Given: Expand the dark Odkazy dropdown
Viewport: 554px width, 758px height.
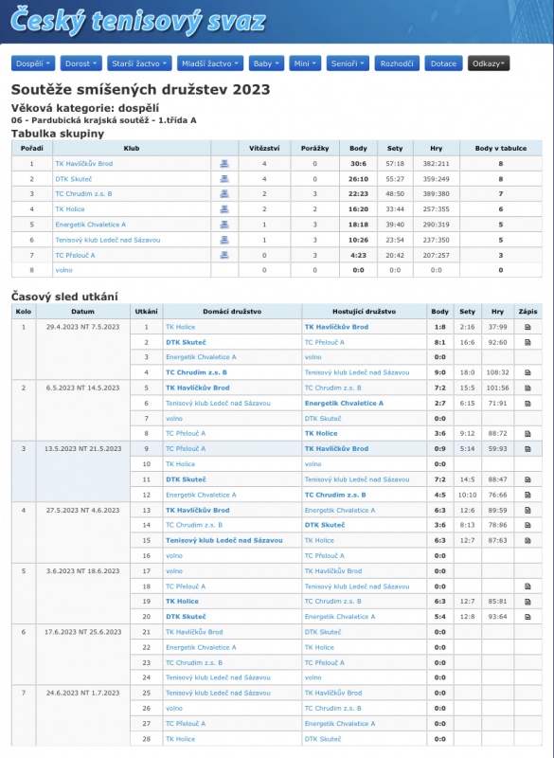Looking at the screenshot, I should click(489, 63).
